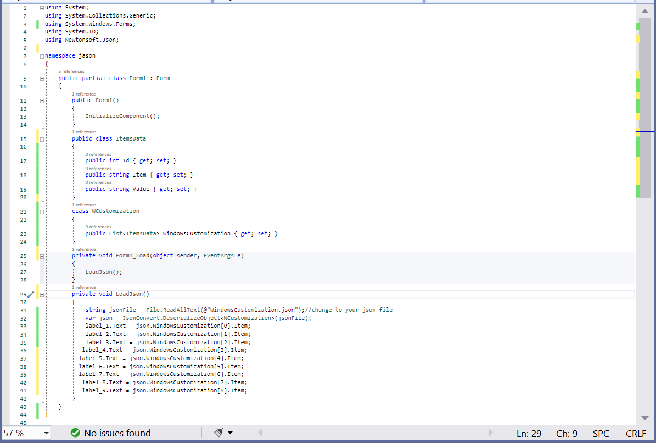The width and height of the screenshot is (656, 443).
Task: Click 0 references above the Id property
Action: click(x=98, y=154)
